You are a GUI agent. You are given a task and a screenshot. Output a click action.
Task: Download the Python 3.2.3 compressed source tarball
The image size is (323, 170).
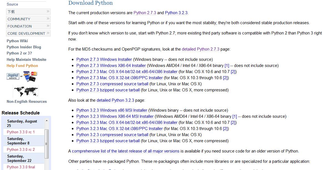(x=112, y=135)
